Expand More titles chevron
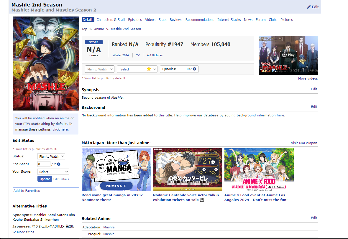348x239 pixels. [14, 232]
